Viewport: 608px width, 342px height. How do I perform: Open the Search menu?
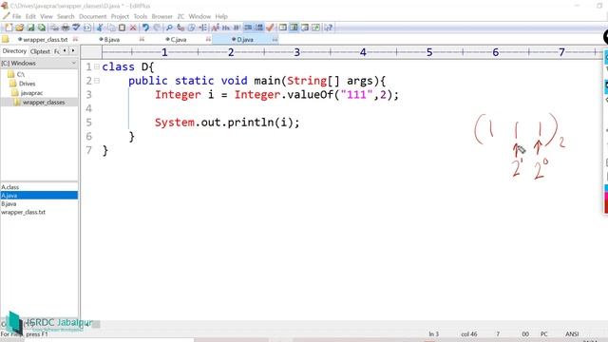66,16
